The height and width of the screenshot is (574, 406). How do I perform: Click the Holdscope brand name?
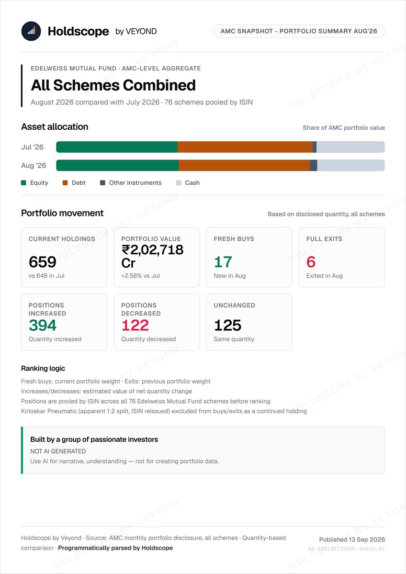(x=79, y=31)
